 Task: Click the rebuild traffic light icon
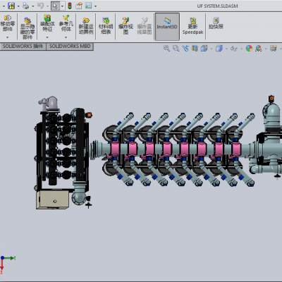(70, 6)
